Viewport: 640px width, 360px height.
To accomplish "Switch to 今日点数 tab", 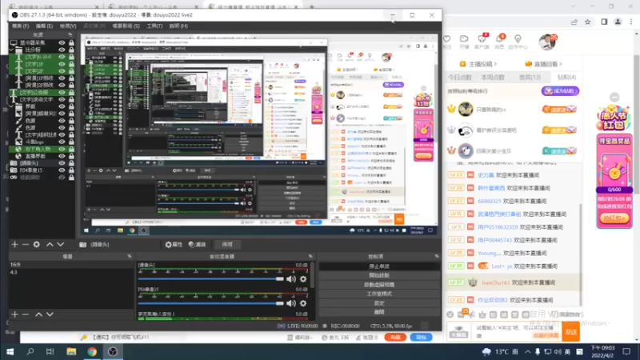I will coord(460,77).
